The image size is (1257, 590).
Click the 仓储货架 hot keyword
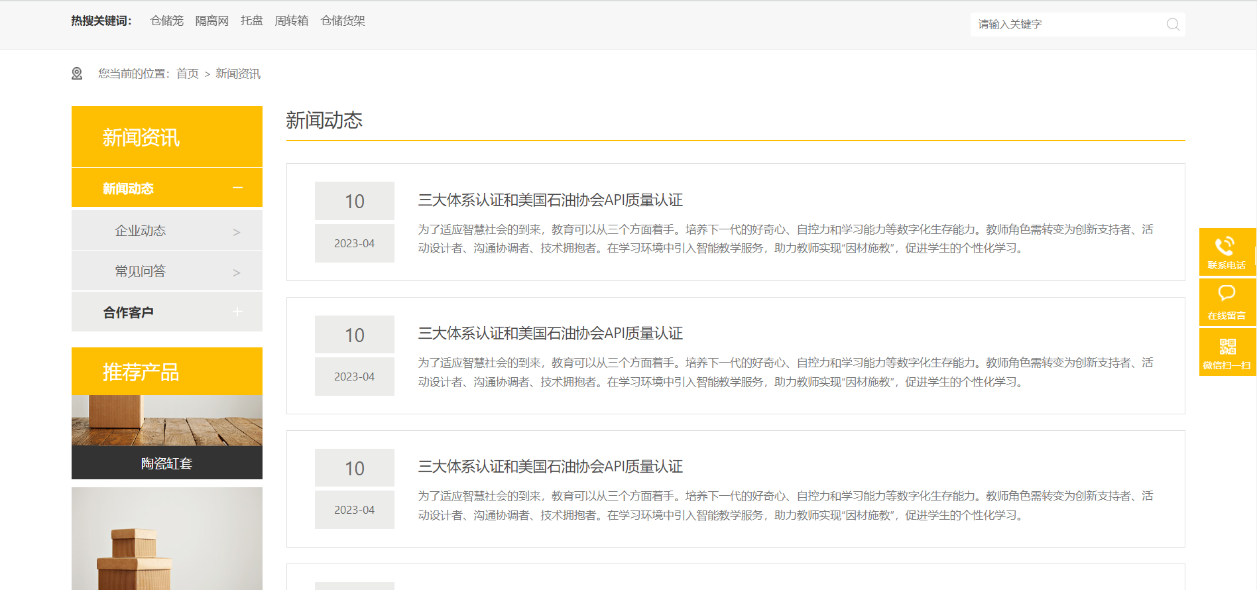pyautogui.click(x=343, y=21)
